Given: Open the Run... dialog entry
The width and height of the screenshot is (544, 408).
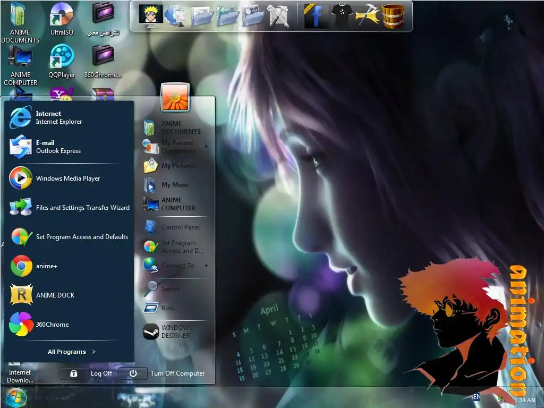Looking at the screenshot, I should pyautogui.click(x=175, y=308).
